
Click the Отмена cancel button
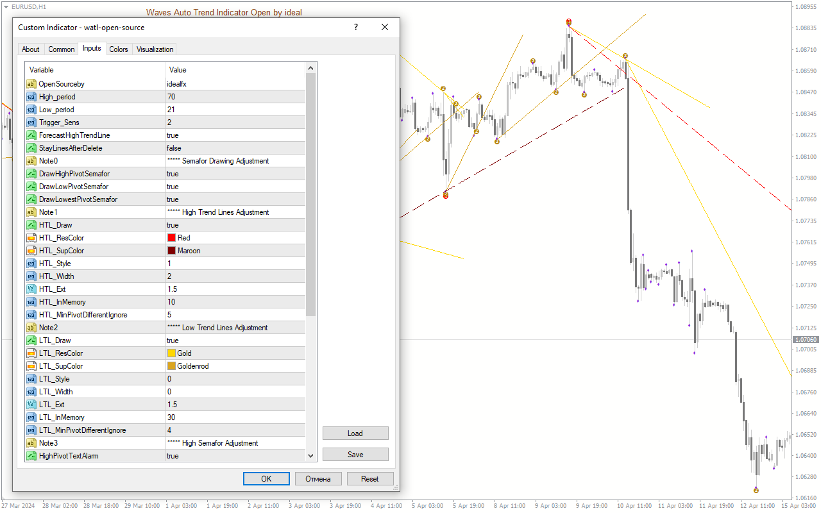click(x=318, y=479)
